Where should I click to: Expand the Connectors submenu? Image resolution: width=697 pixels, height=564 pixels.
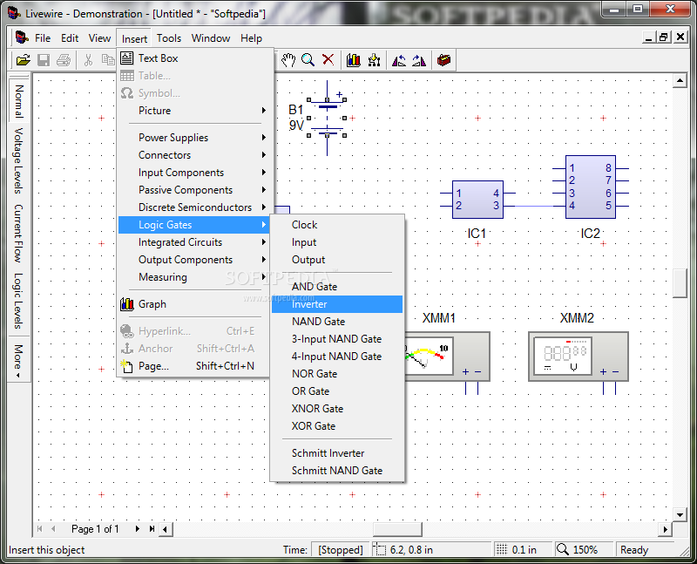[195, 155]
